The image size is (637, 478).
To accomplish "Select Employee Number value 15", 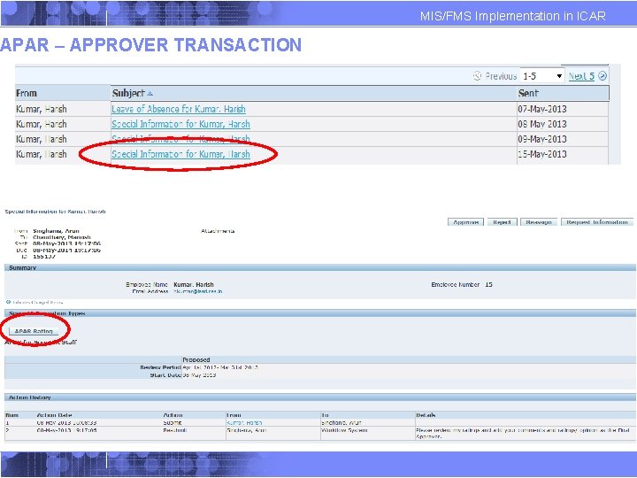I will (488, 284).
